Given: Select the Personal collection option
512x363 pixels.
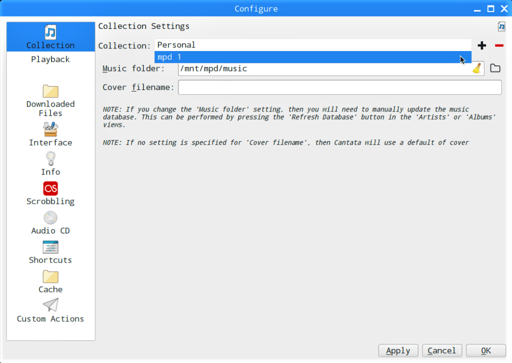Looking at the screenshot, I should tap(313, 44).
